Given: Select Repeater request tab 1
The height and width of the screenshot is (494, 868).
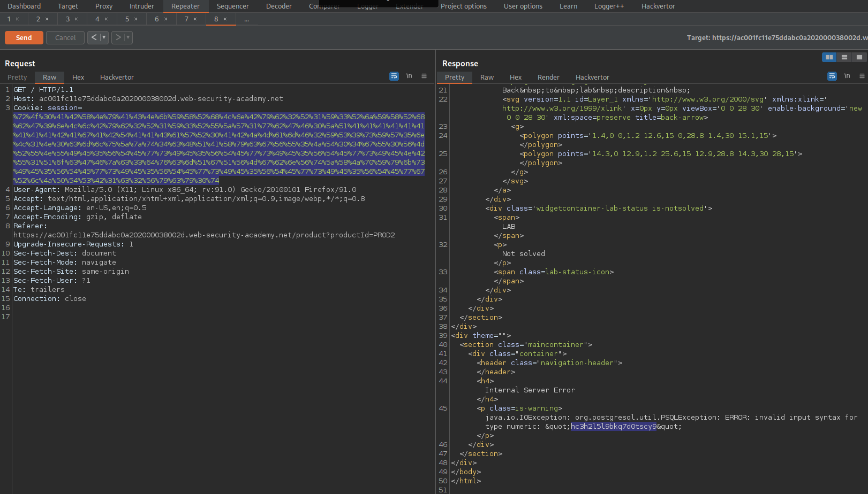Looking at the screenshot, I should pyautogui.click(x=9, y=19).
